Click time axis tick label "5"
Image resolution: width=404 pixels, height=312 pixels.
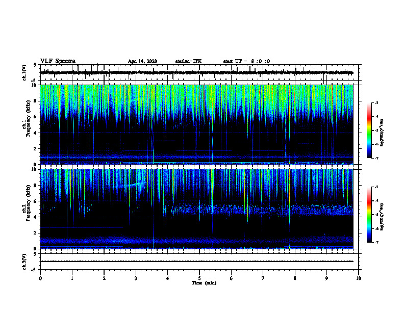[199, 278]
